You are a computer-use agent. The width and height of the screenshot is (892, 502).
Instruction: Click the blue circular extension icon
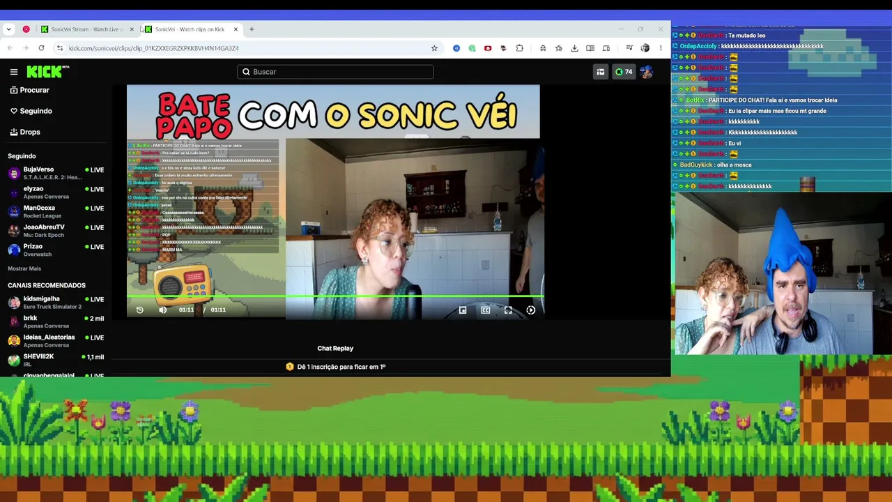tap(456, 48)
